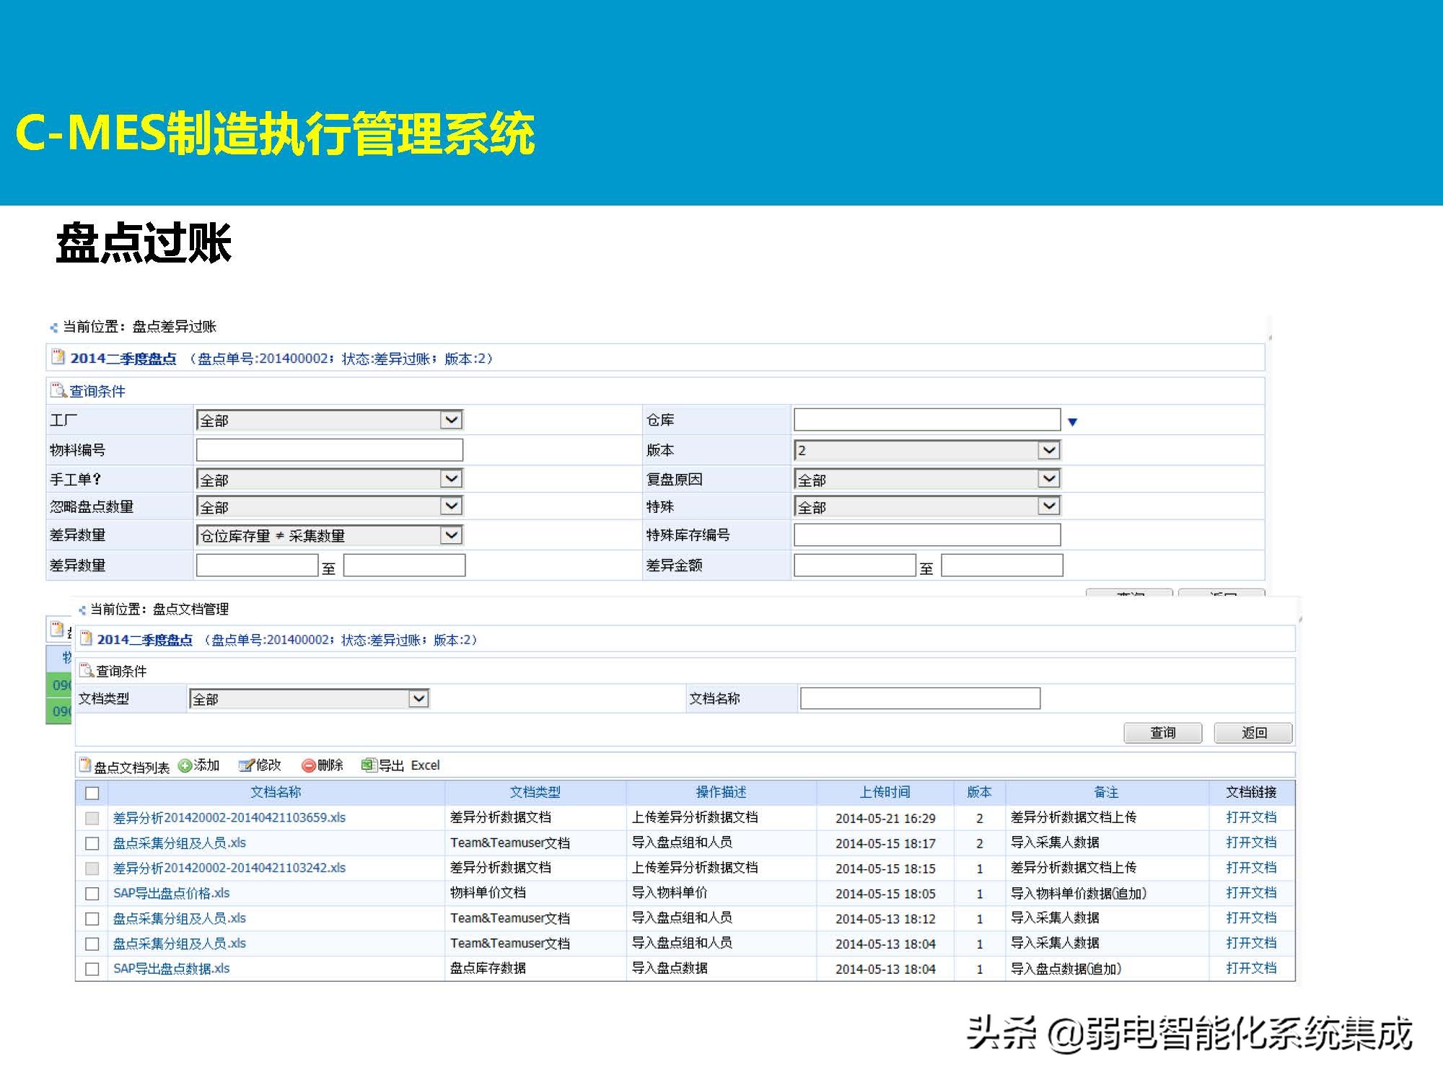Viewport: 1443px width, 1082px height.
Task: Focus the 仓库 input field
Action: click(x=927, y=420)
